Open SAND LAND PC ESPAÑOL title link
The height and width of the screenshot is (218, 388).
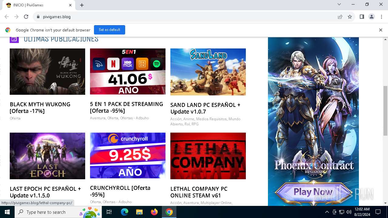205,108
